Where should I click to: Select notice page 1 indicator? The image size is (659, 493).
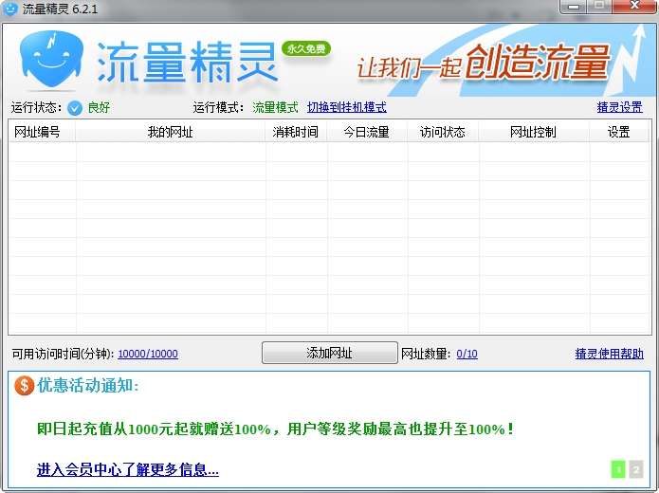[x=618, y=469]
